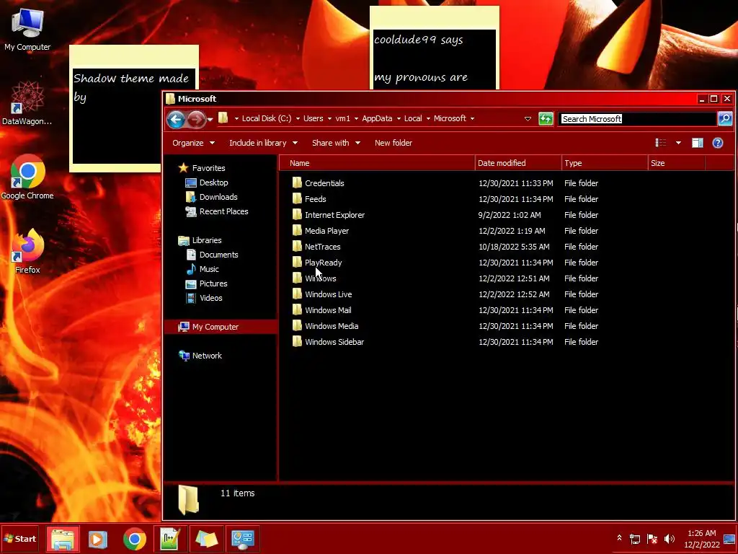
Task: Click the red Forward arrow button
Action: click(196, 119)
